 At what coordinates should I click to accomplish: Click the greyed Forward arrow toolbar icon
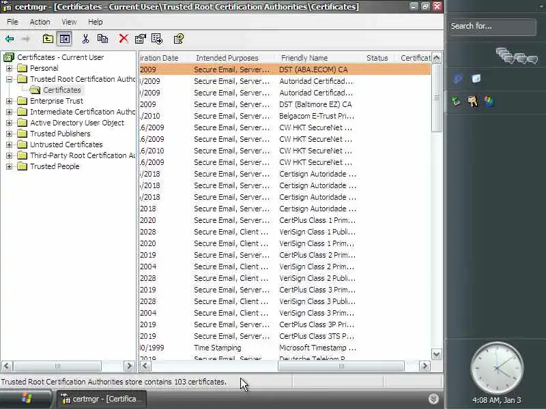click(x=25, y=39)
